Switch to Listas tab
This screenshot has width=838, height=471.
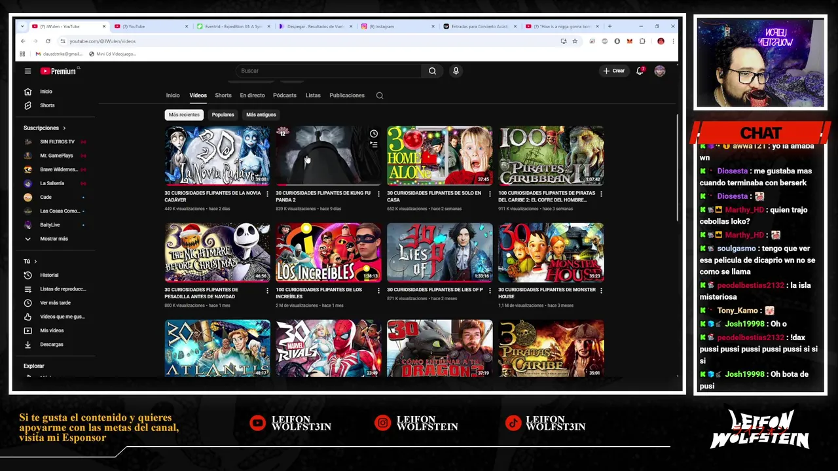pos(313,96)
